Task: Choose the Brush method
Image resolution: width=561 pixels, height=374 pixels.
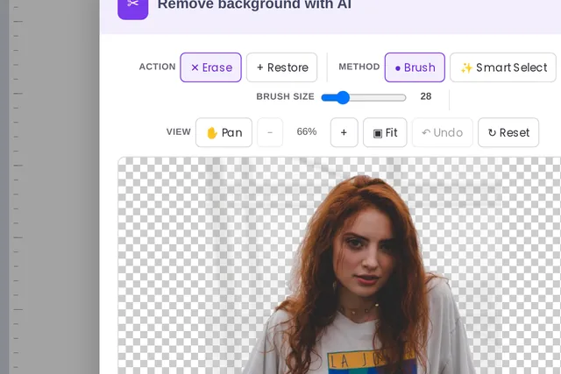Action: 415,67
